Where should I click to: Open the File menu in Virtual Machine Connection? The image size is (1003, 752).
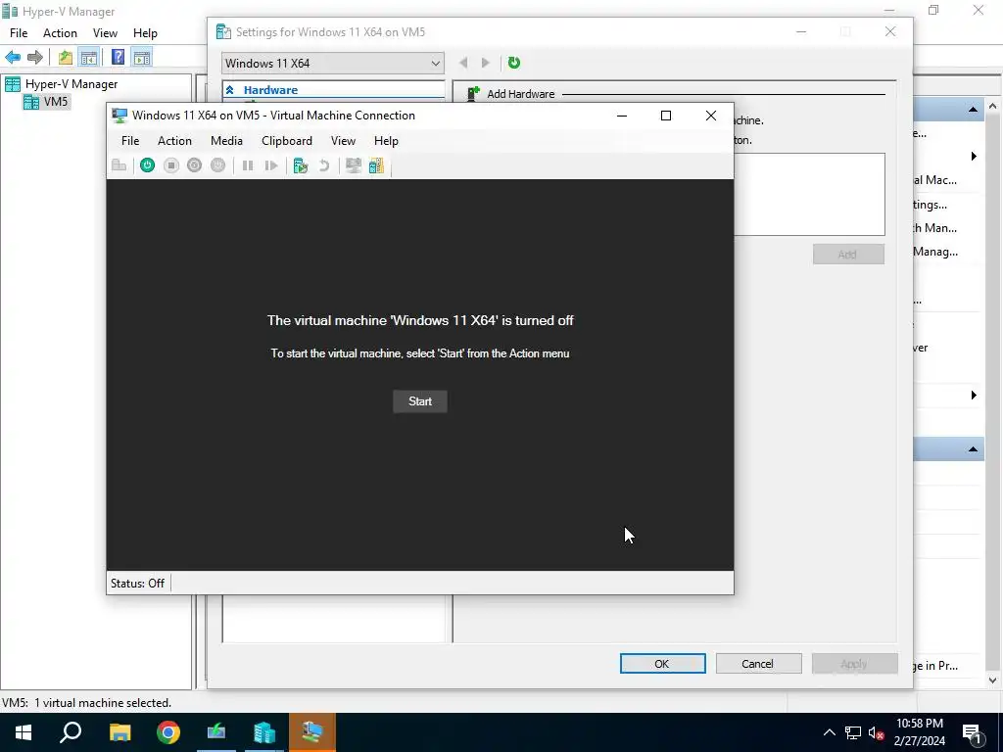coord(130,141)
